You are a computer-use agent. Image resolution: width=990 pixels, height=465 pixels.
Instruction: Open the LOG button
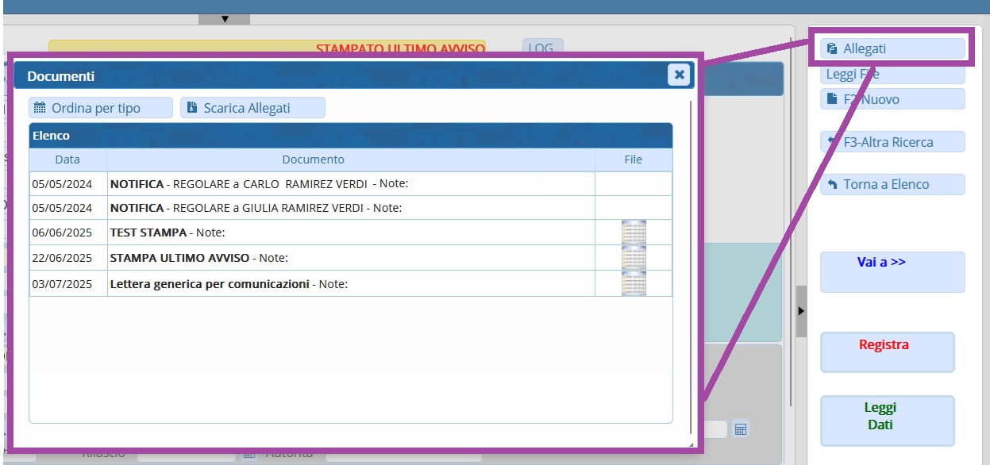[541, 48]
